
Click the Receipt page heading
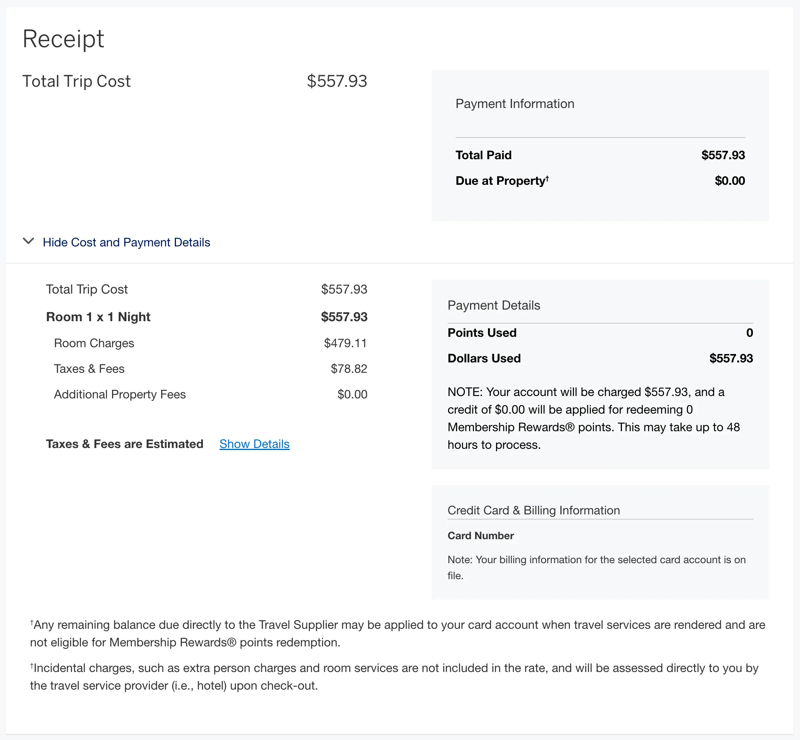coord(63,39)
